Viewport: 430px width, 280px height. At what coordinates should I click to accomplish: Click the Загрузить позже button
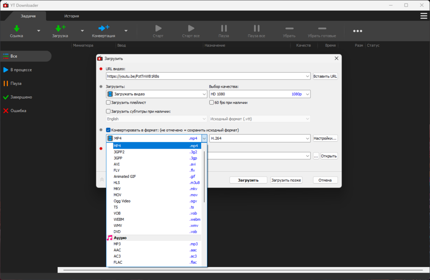point(286,180)
